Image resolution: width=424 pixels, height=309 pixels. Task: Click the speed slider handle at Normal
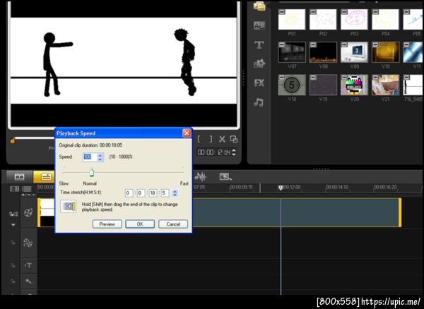point(90,171)
